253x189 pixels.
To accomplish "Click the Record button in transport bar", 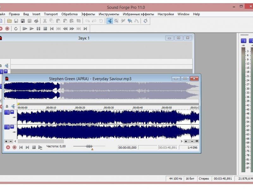I will (x=7, y=29).
